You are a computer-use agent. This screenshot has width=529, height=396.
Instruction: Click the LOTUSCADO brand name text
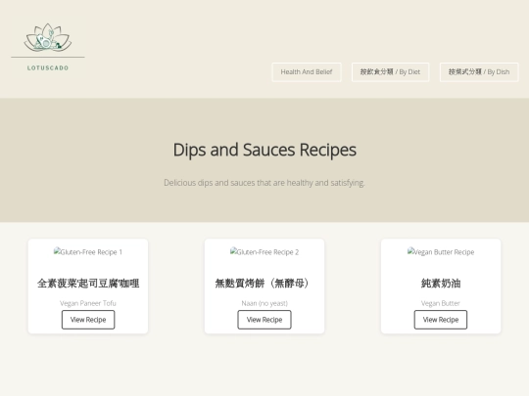click(48, 68)
